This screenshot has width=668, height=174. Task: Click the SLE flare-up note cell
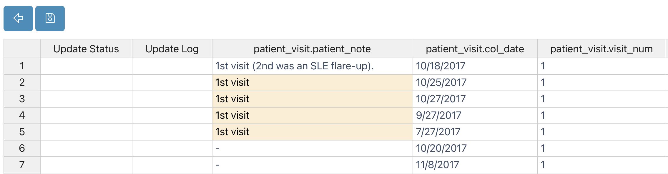312,66
